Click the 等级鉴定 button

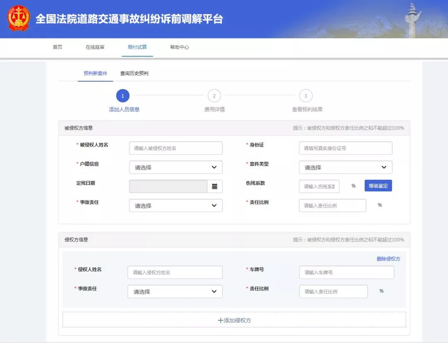(x=378, y=186)
